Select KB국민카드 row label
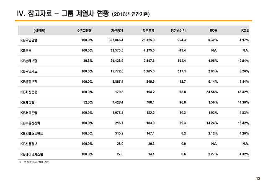Screen dimensions: 268x185 tap(29, 71)
